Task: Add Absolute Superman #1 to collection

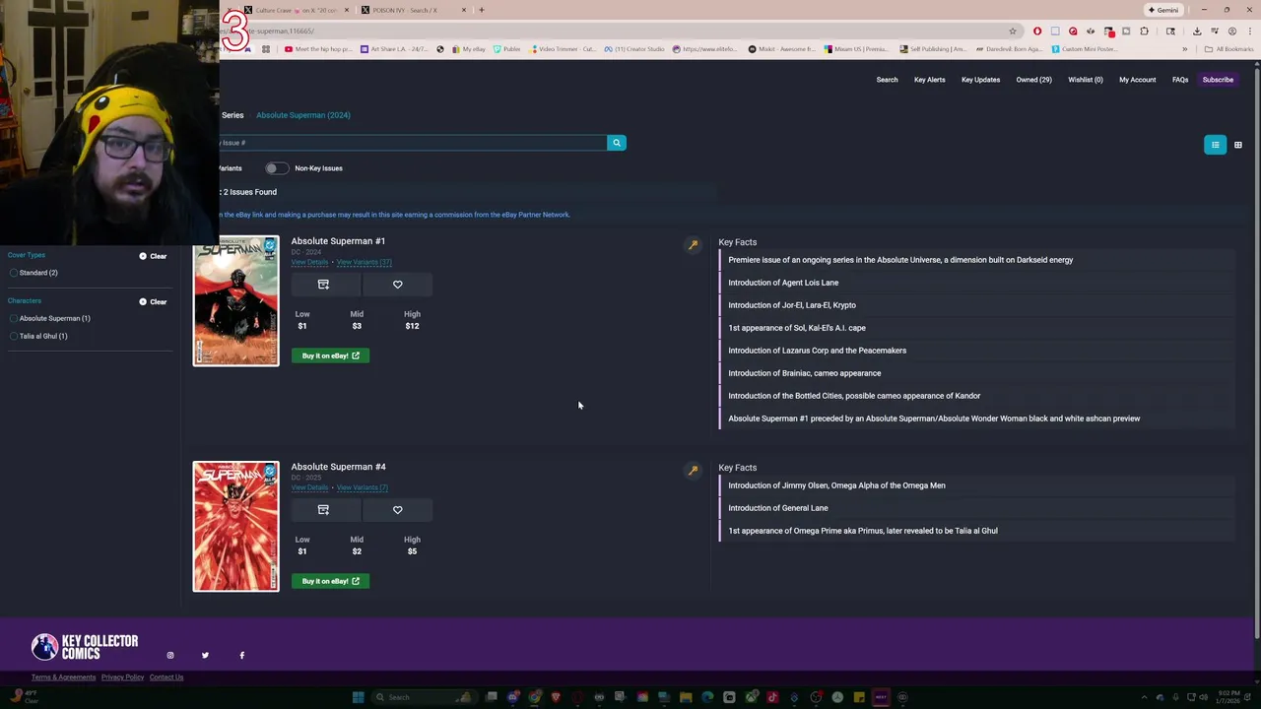Action: coord(323,285)
